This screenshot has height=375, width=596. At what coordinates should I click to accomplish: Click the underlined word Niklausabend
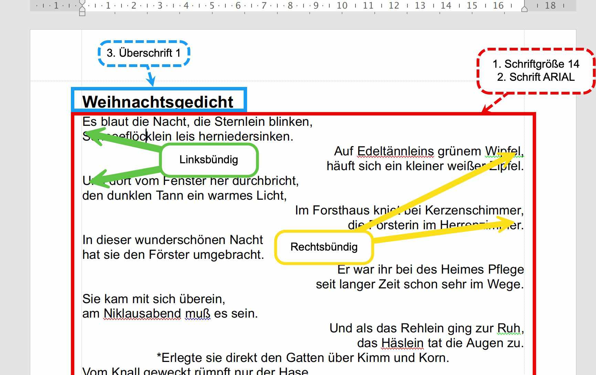point(142,313)
